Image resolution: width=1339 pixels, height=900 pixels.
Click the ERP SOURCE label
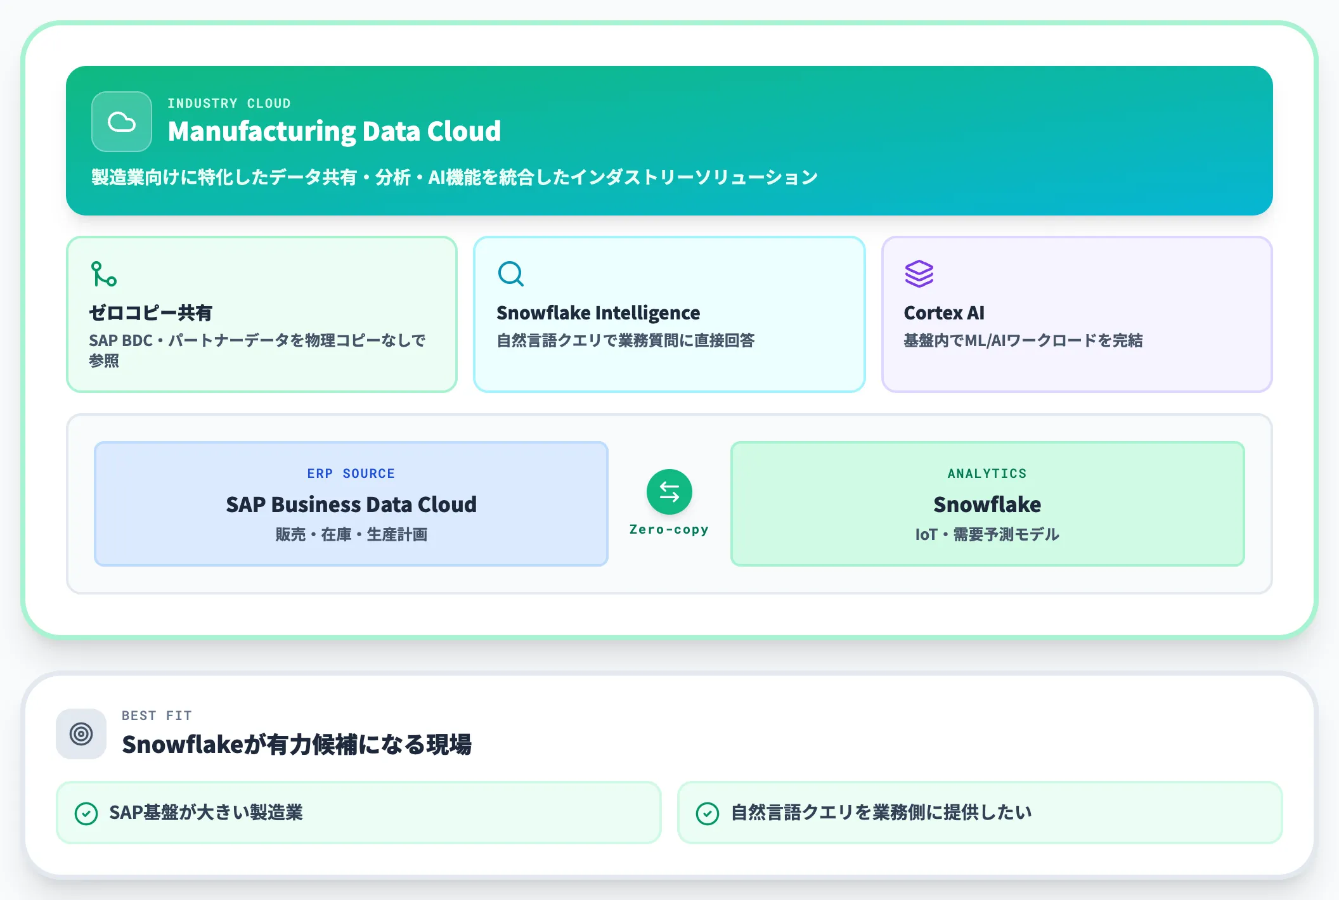pos(351,473)
